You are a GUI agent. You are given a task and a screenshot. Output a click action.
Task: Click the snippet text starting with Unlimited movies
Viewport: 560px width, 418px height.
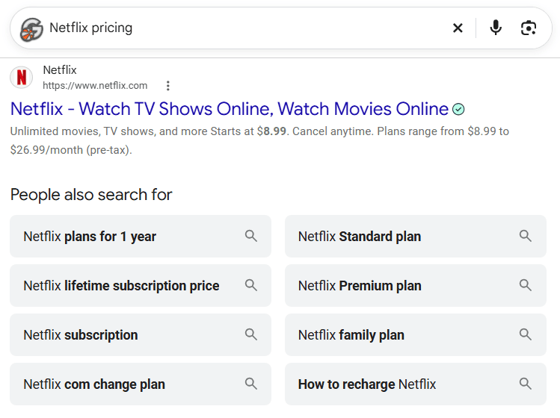point(259,140)
